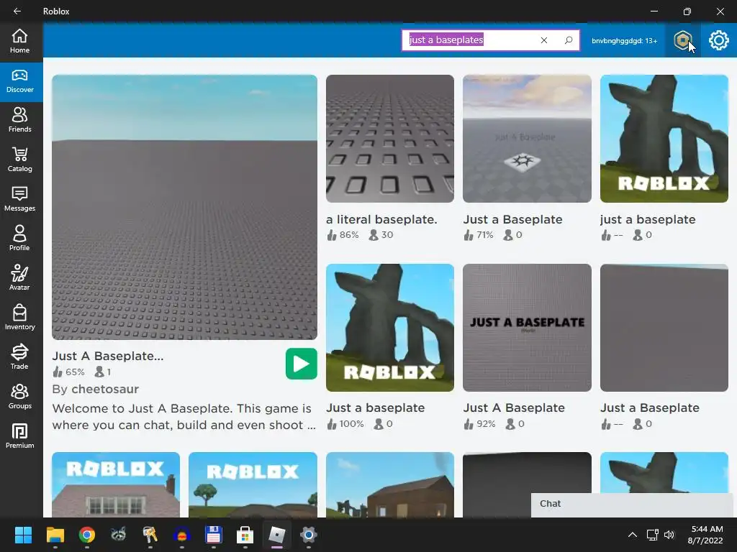Click the Roblox taskbar icon
This screenshot has height=552, width=737.
click(277, 535)
